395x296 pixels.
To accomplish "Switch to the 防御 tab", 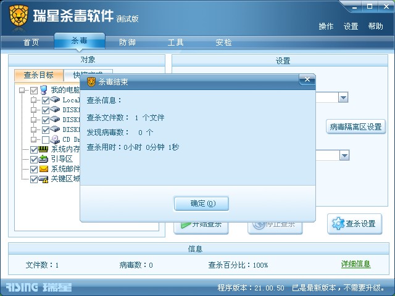I will coord(127,43).
